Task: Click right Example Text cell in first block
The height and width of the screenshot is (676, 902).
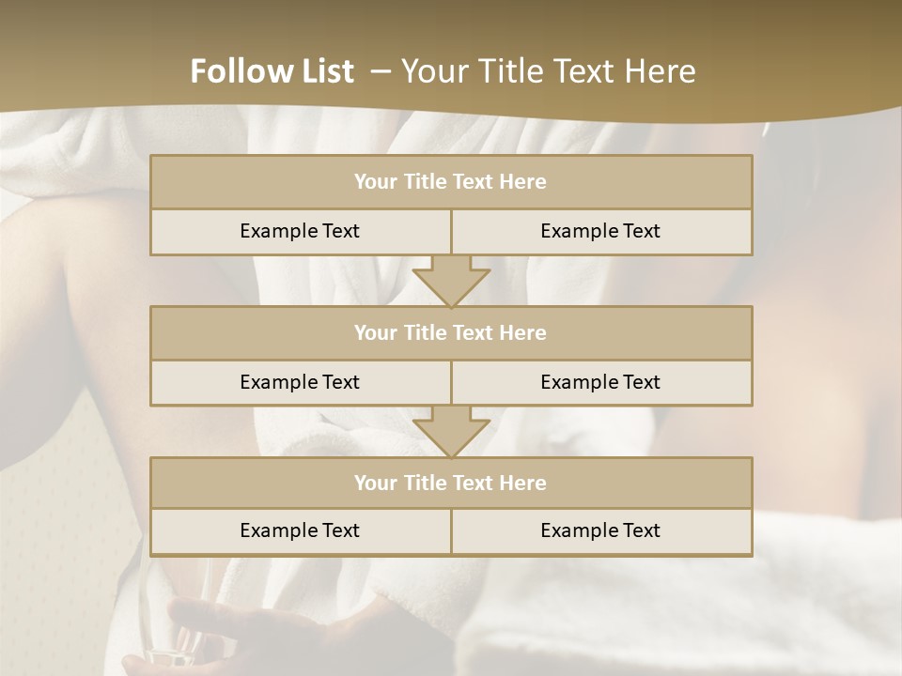Action: coord(600,232)
